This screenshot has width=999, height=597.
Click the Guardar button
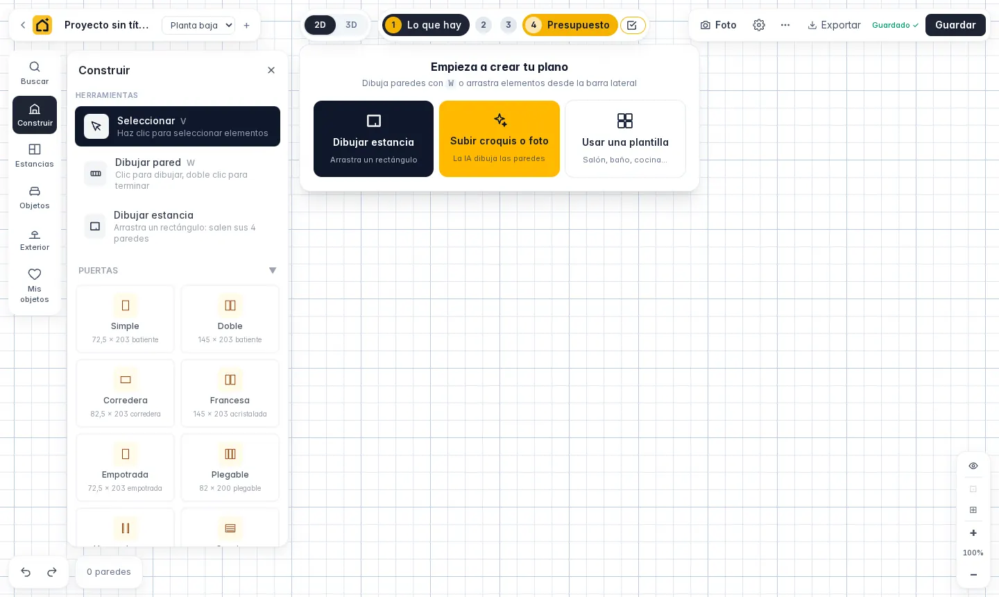[955, 25]
